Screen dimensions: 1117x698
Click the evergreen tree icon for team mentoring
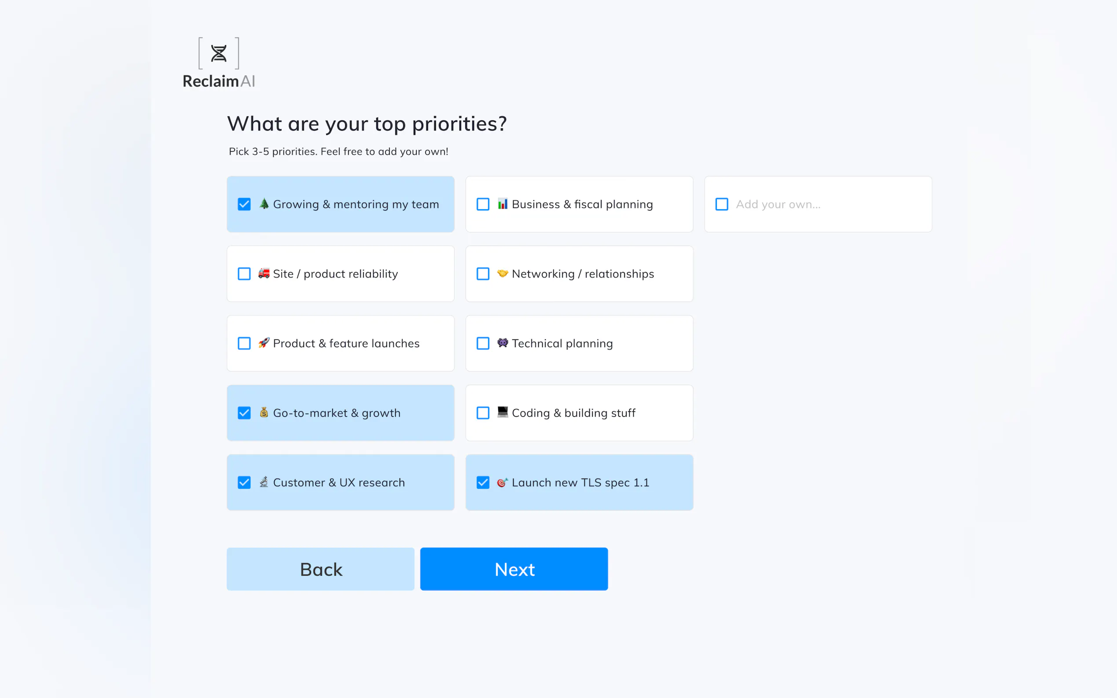pyautogui.click(x=264, y=204)
